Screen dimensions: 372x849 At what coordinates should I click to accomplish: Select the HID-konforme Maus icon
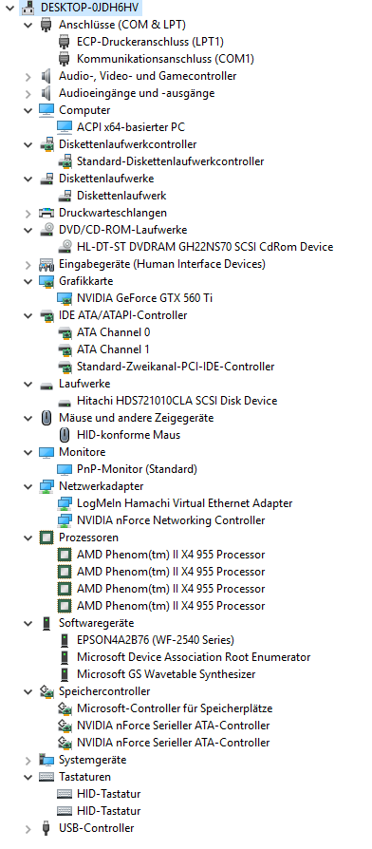(65, 435)
